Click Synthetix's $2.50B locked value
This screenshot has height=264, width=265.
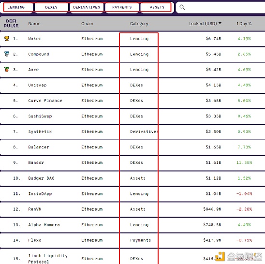tap(213, 132)
